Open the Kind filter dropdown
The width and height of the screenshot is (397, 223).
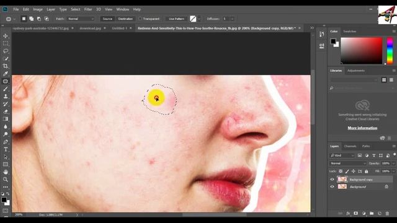pos(342,155)
